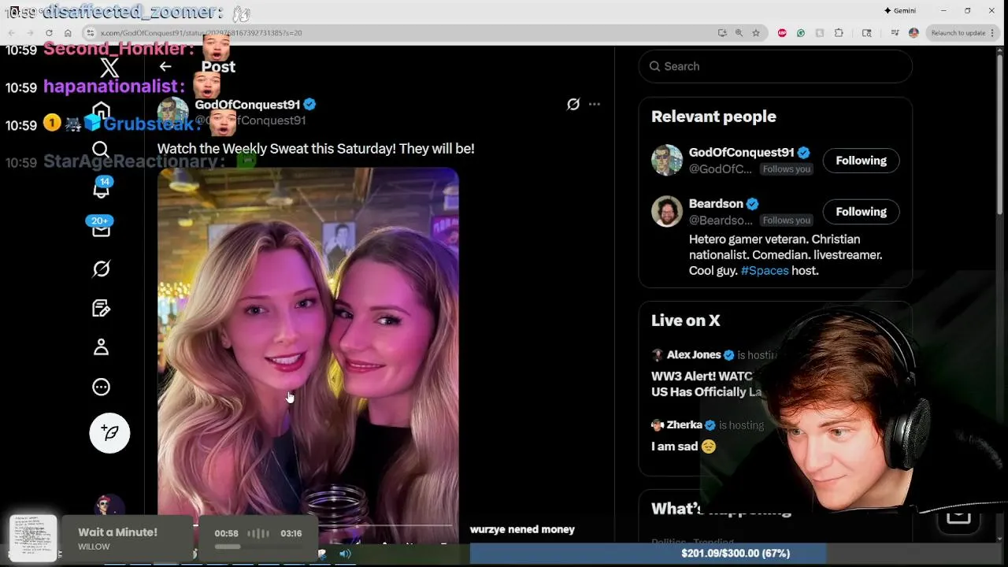Viewport: 1008px width, 567px height.
Task: Open Zherka 'I am sad' space
Action: (709, 435)
